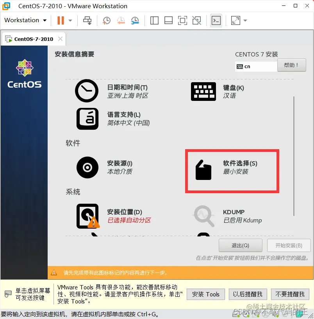This screenshot has width=314, height=319.
Task: Click the 开始安装(B) begin installation button
Action: point(289,245)
